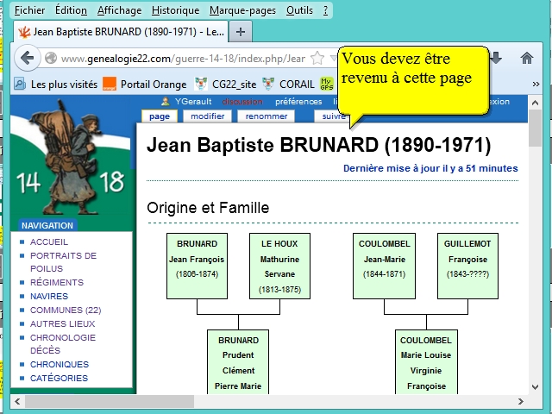Expand the bookmarks toolbar overflow chevron
552x414 pixels.
pos(536,84)
